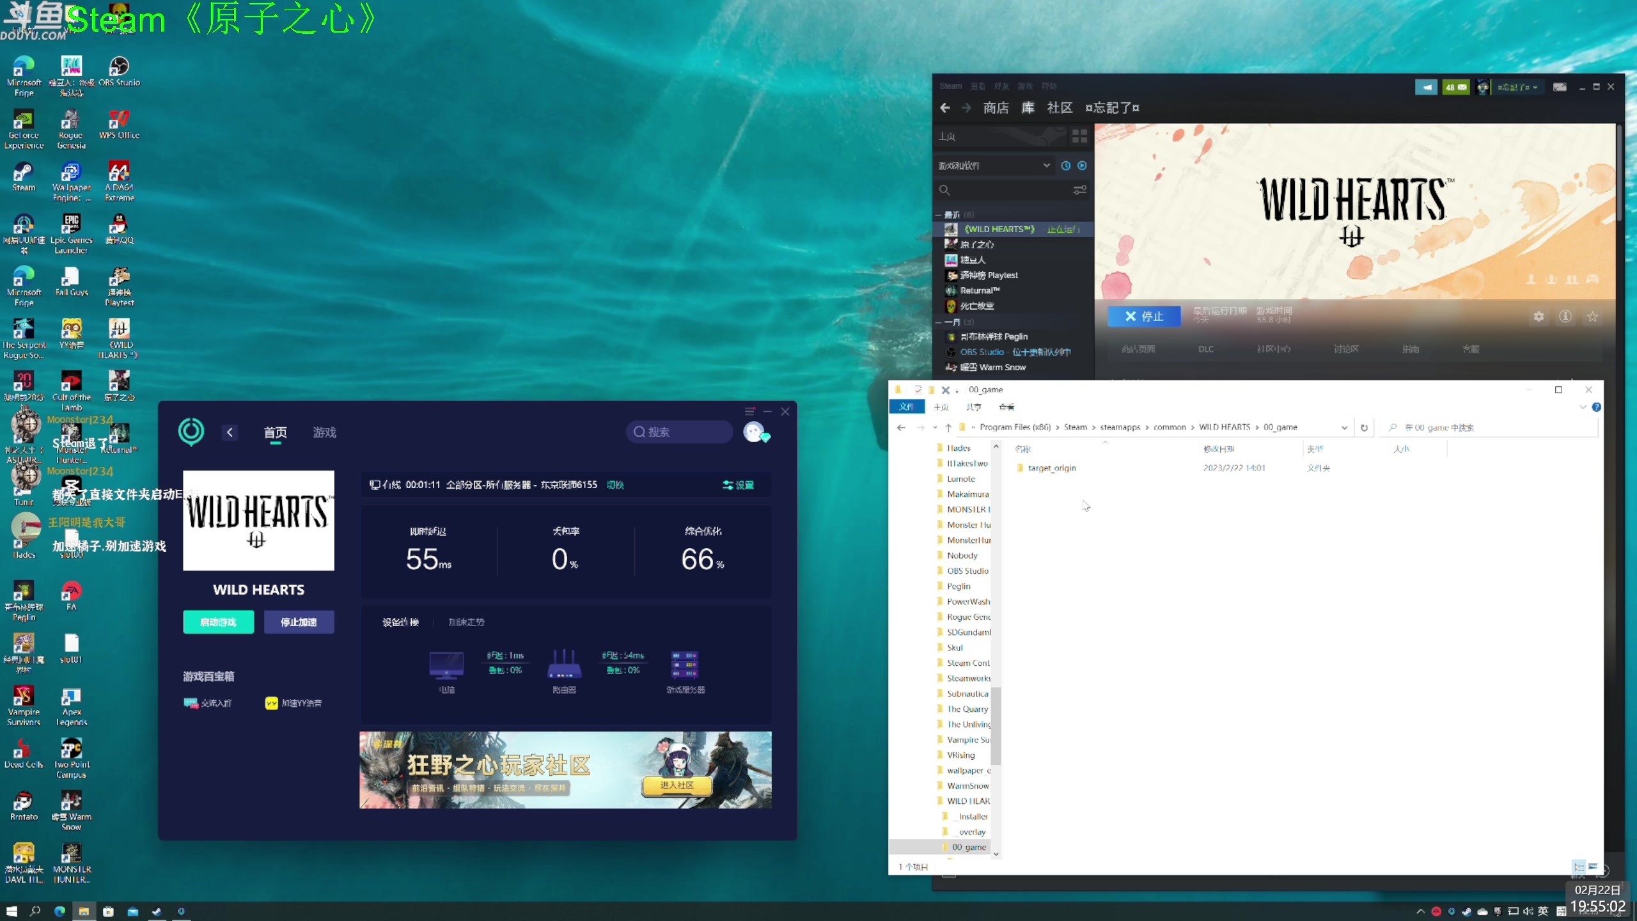
Task: Open Explorer help question mark icon
Action: 1596,407
